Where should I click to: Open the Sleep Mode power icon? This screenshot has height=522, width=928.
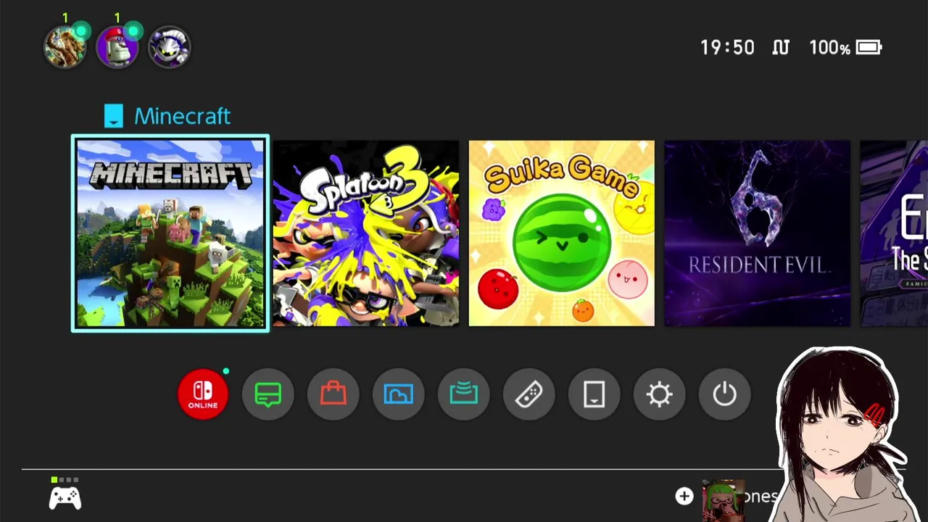(725, 394)
